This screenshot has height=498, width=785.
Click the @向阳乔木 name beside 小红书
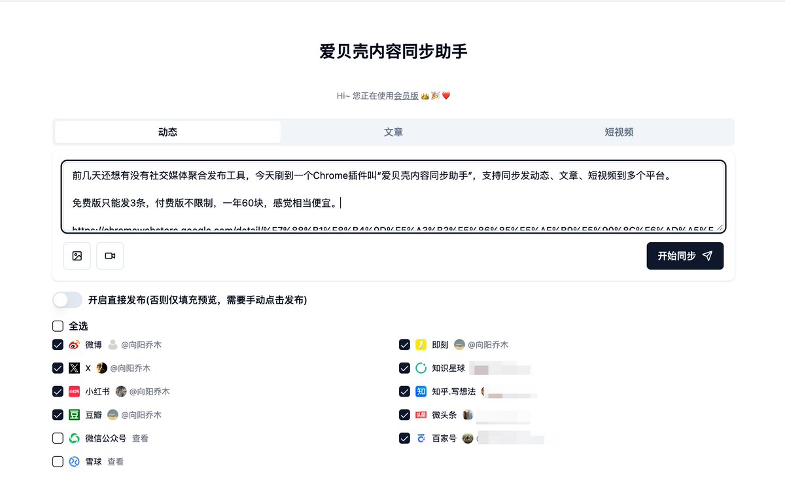click(149, 391)
